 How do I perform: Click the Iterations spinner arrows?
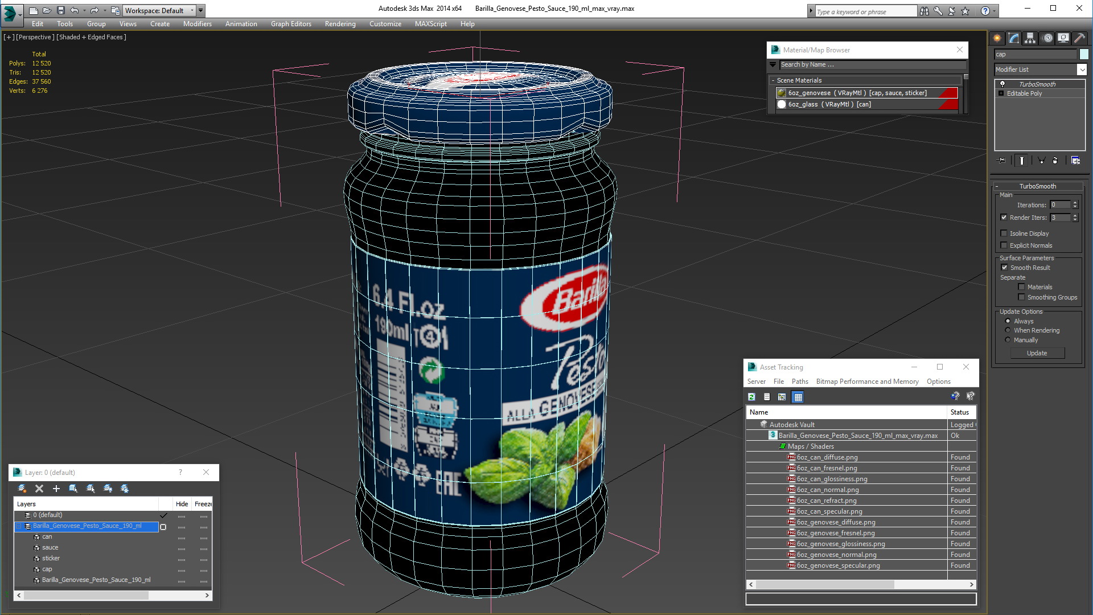1075,205
